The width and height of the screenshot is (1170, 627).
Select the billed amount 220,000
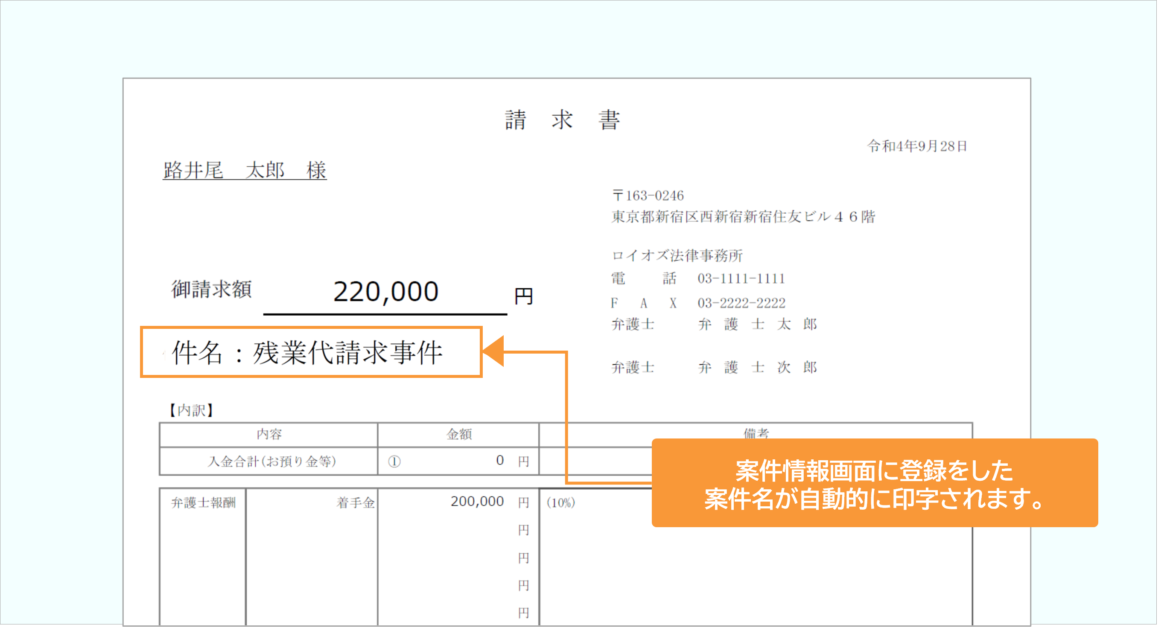pyautogui.click(x=385, y=292)
